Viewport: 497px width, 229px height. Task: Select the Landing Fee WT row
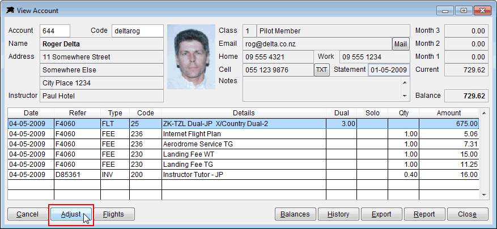[x=243, y=154]
